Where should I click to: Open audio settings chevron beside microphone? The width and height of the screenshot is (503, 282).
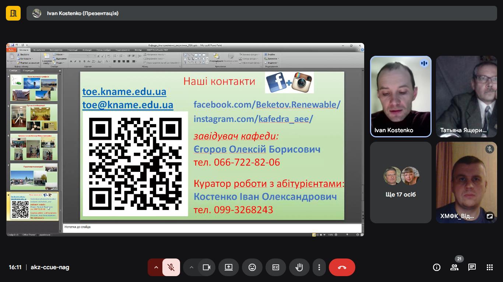coord(156,267)
